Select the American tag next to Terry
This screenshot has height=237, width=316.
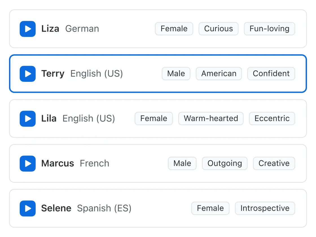point(219,74)
